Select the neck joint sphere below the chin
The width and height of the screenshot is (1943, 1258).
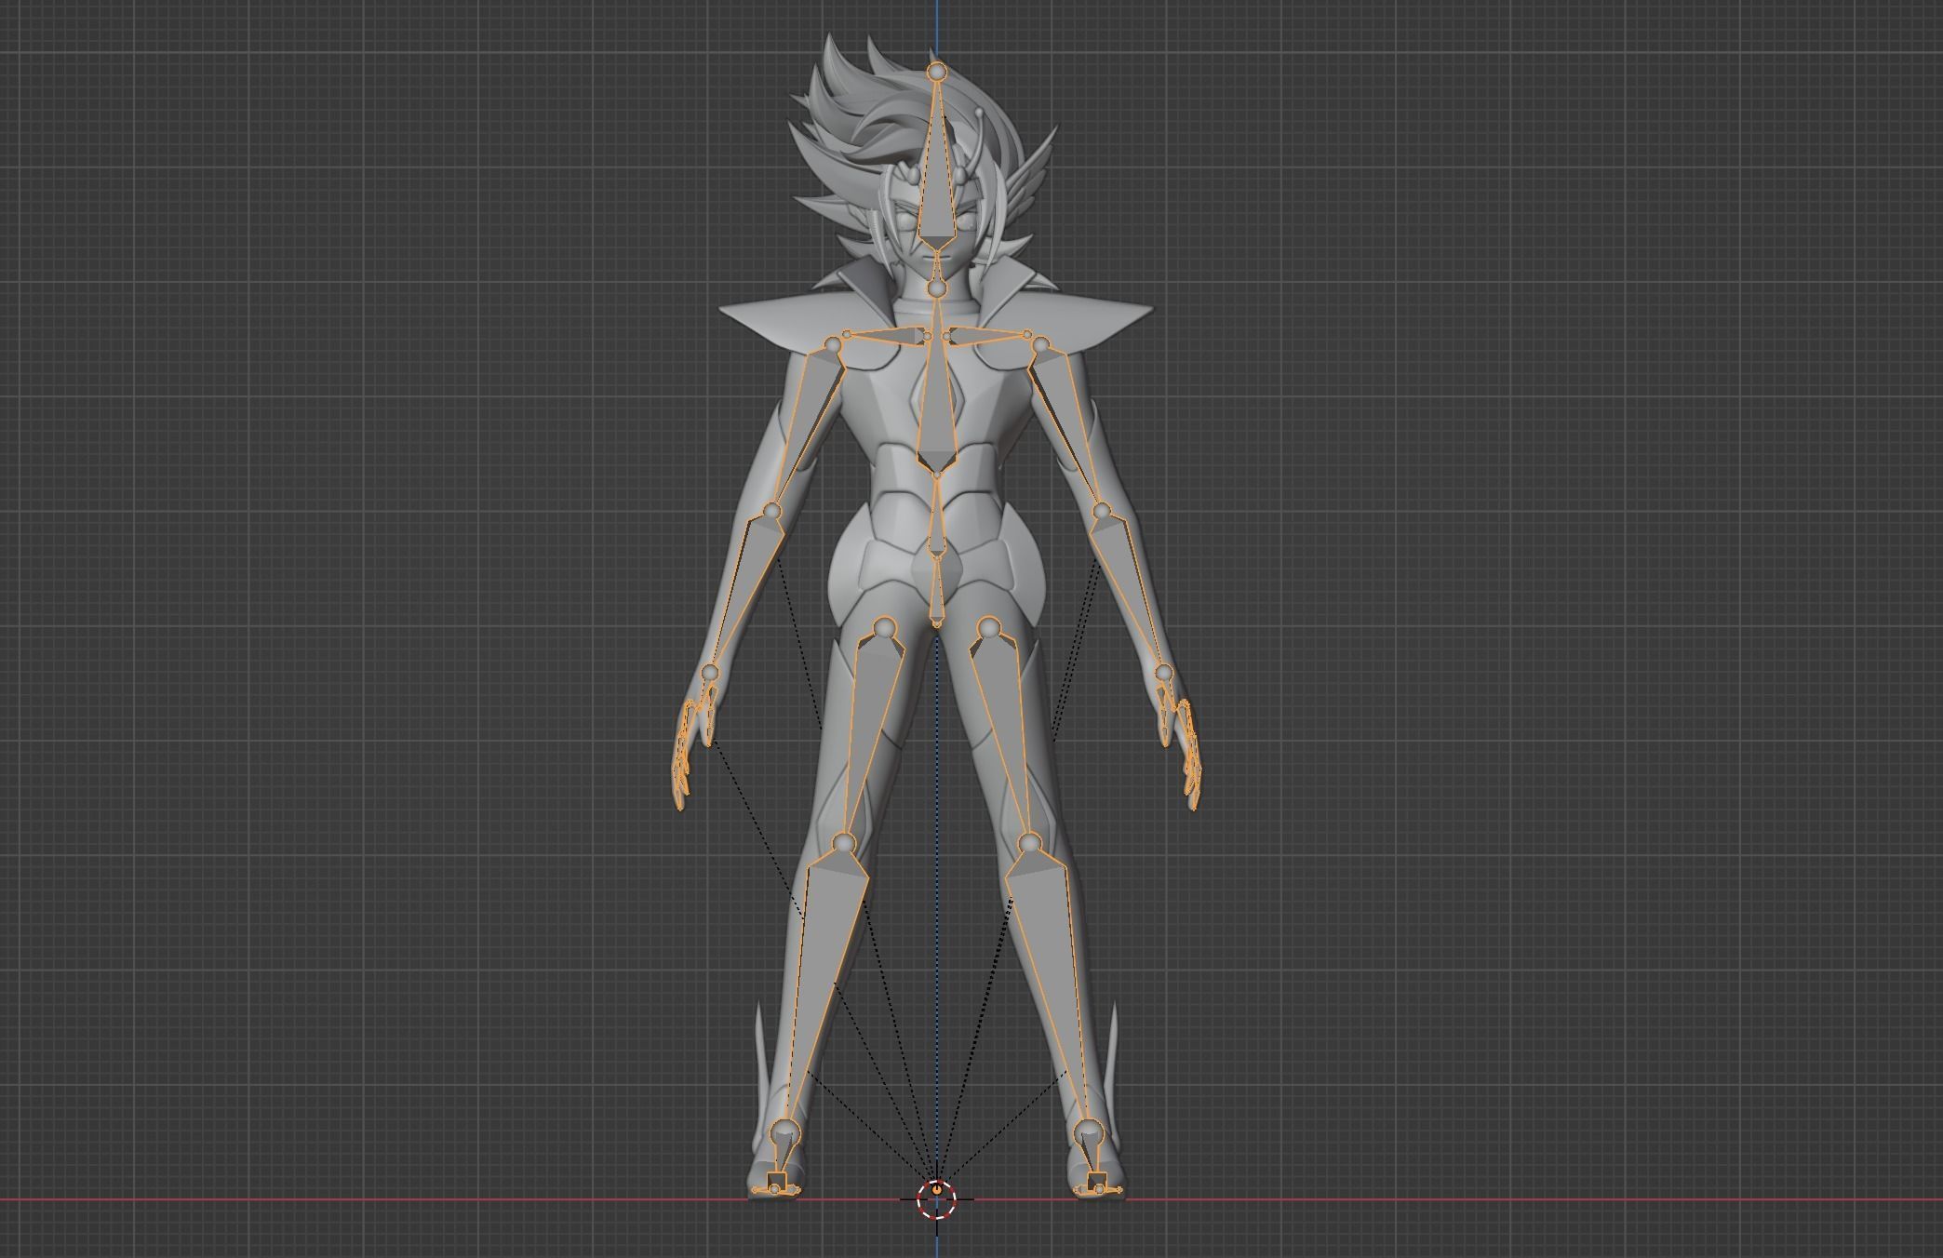click(x=937, y=289)
